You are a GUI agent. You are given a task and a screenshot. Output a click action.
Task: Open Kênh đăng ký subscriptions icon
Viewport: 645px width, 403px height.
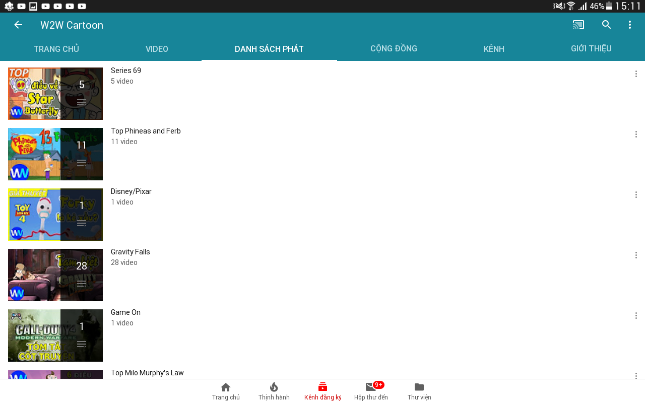coord(323,391)
